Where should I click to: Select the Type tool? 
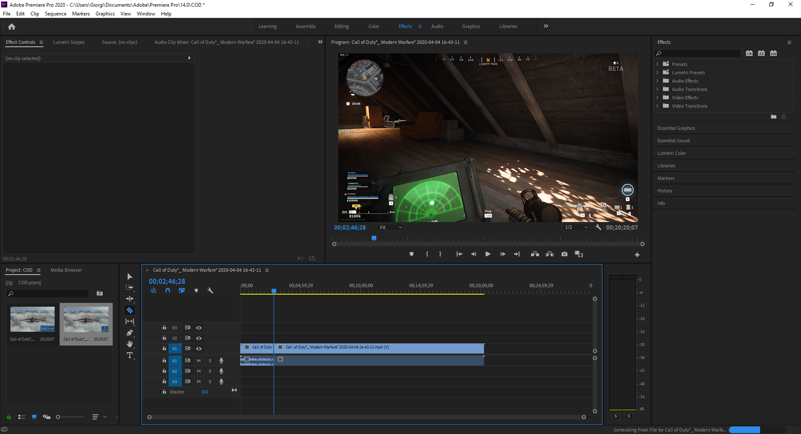point(130,355)
